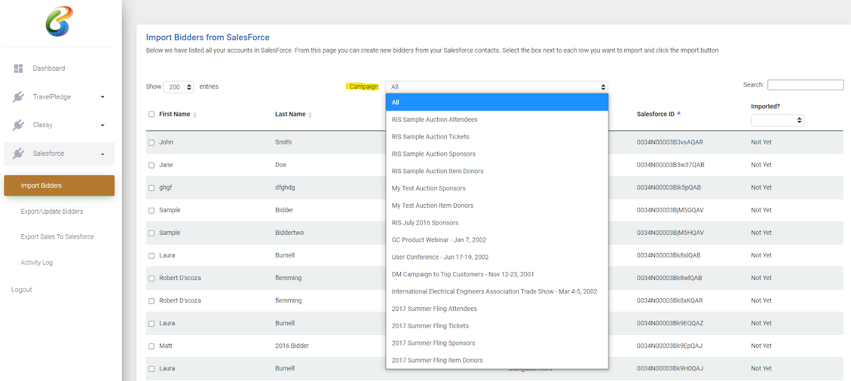The image size is (851, 381).
Task: Expand the Classy menu arrow
Action: click(x=103, y=125)
